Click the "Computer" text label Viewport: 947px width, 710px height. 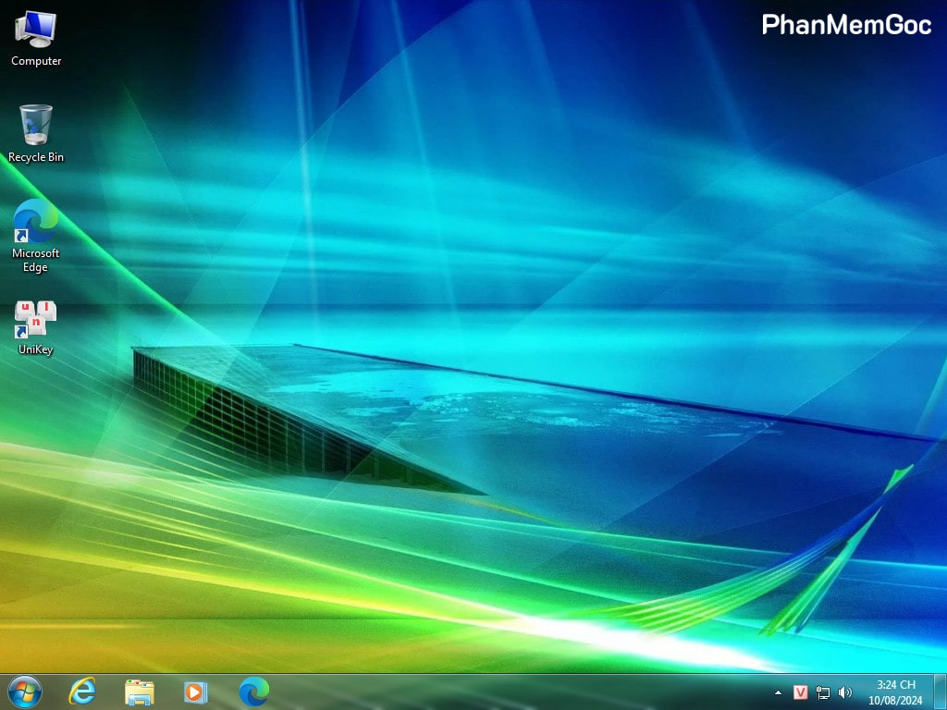click(x=36, y=61)
